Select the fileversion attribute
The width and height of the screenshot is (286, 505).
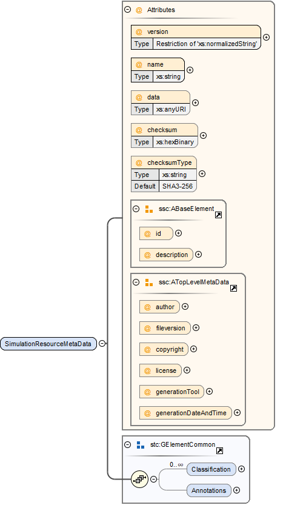click(x=165, y=328)
